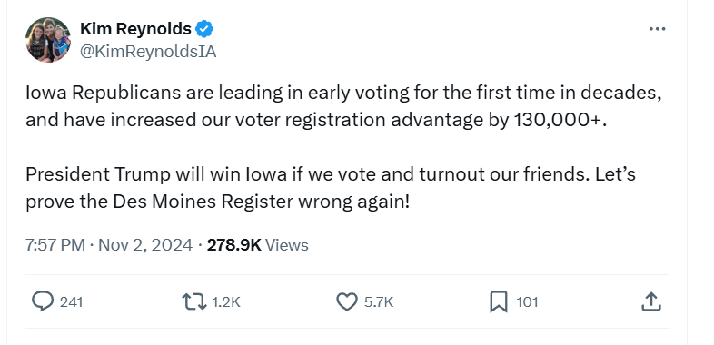Click the repost arrows icon
The image size is (714, 345).
coord(194,301)
